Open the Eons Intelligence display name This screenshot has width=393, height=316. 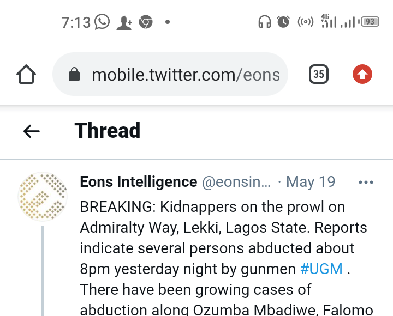(139, 182)
